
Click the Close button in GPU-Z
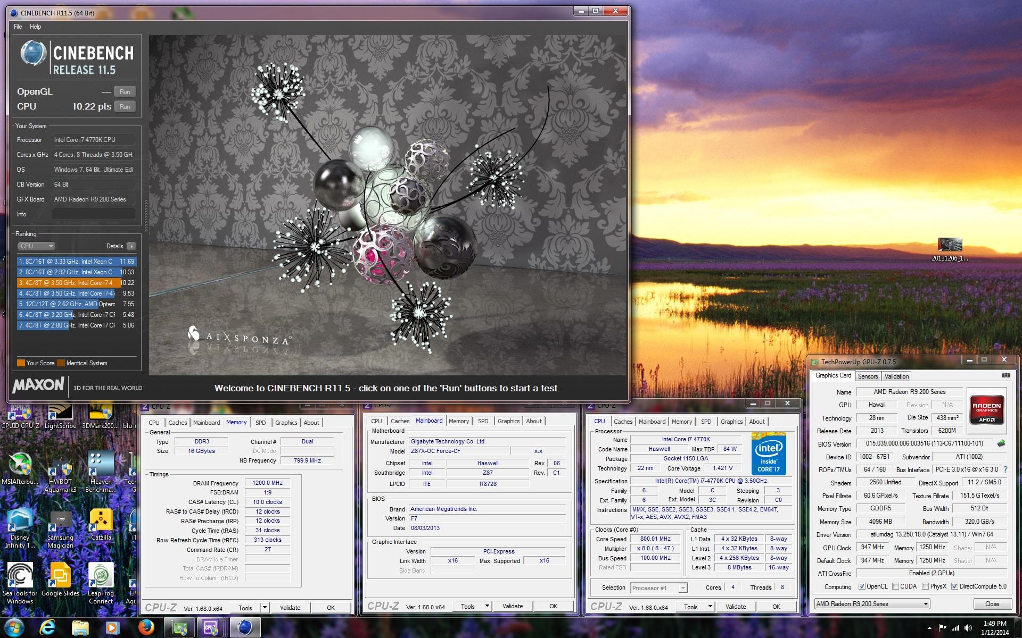point(992,604)
